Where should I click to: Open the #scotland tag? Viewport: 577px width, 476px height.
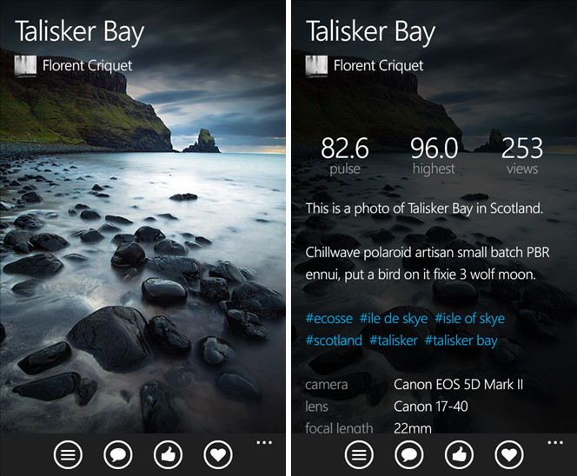point(334,340)
